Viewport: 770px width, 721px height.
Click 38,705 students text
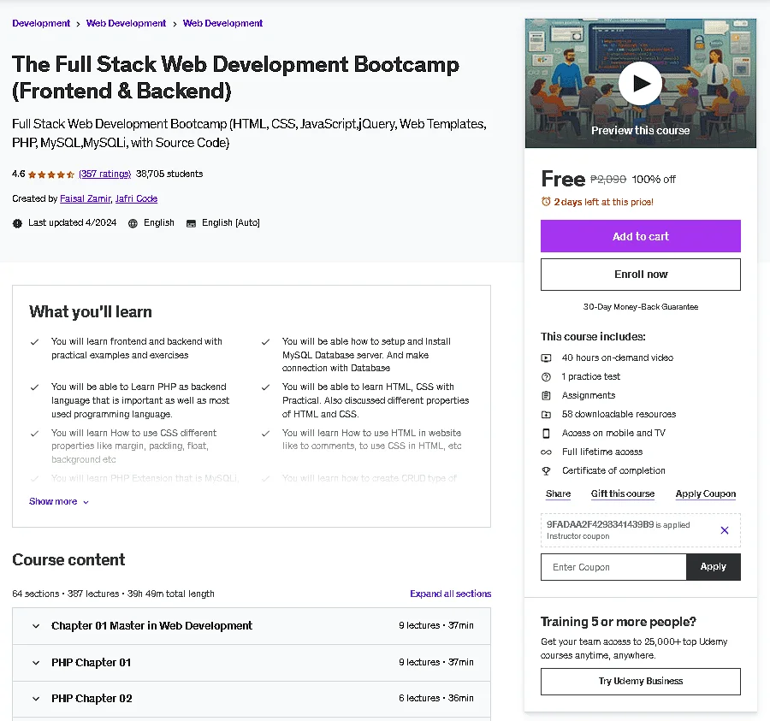(169, 174)
